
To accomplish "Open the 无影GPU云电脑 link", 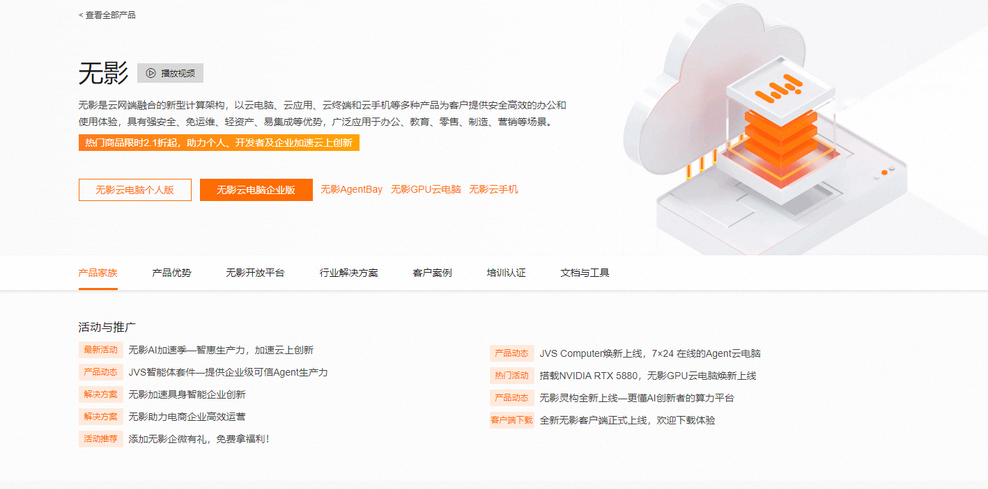I will (x=426, y=189).
